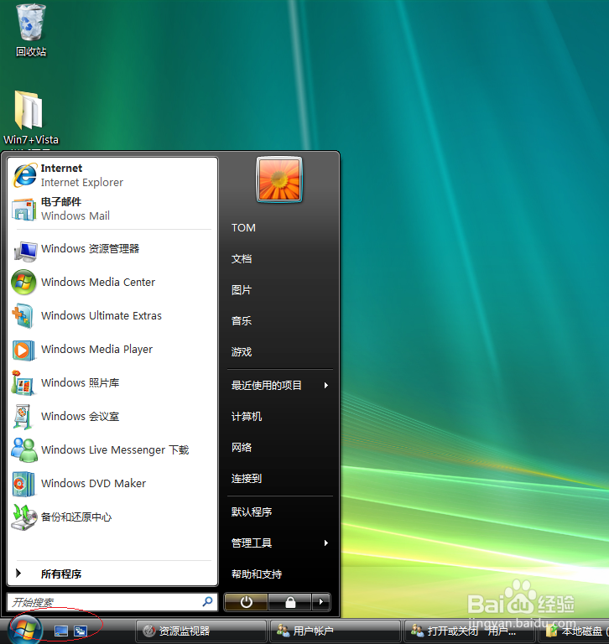Launch Windows Media Center
The height and width of the screenshot is (644, 609).
pyautogui.click(x=112, y=282)
